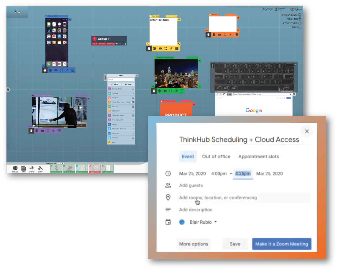Open the Browser tool in the bottom toolbar
338x271 pixels.
click(x=15, y=169)
